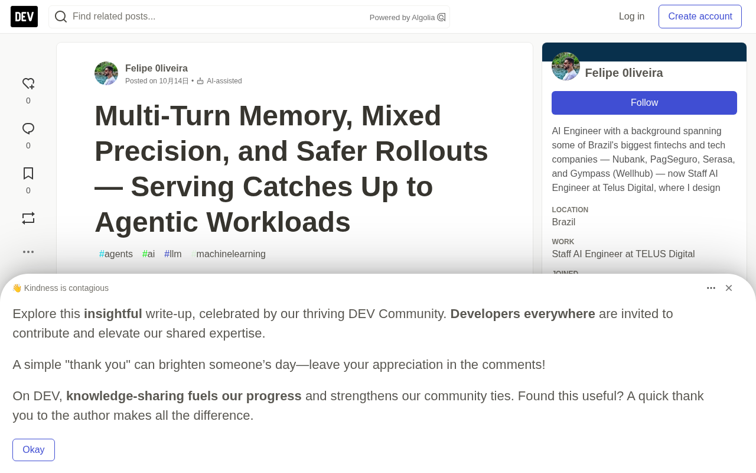Click the Create account button
This screenshot has width=756, height=473.
(700, 17)
